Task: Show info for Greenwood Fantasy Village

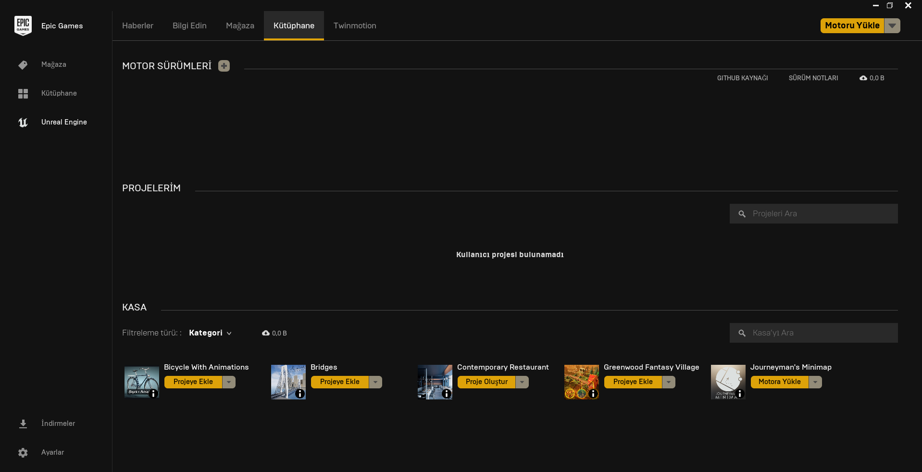Action: [x=593, y=394]
